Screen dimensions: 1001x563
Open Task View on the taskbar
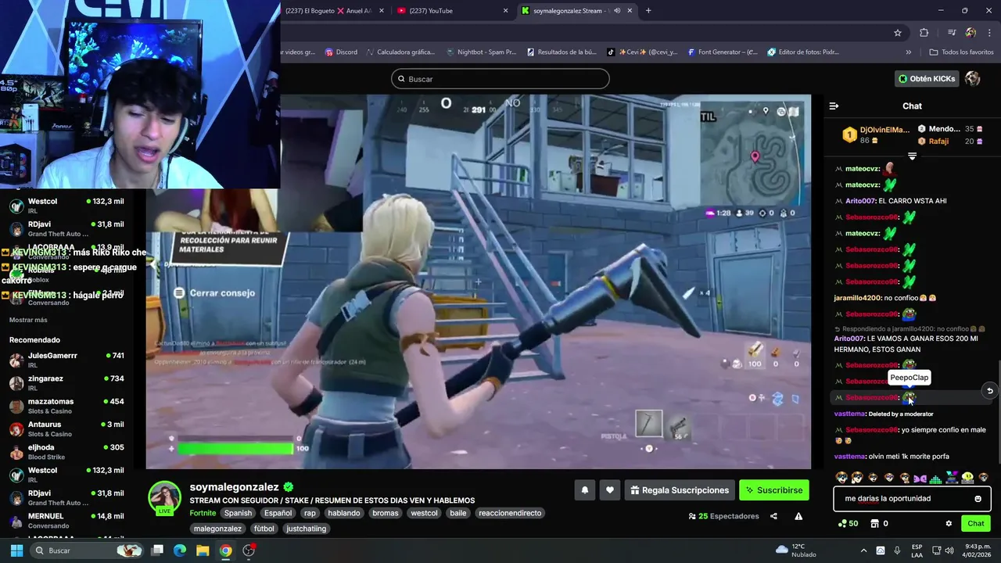pyautogui.click(x=157, y=550)
